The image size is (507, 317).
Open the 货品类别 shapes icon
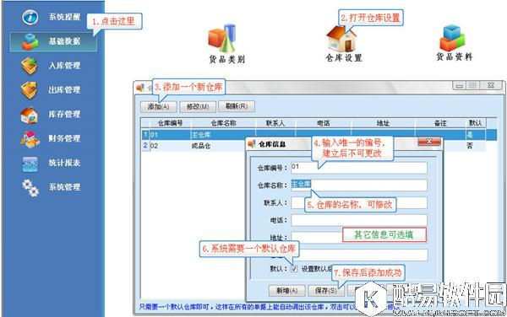(x=222, y=39)
